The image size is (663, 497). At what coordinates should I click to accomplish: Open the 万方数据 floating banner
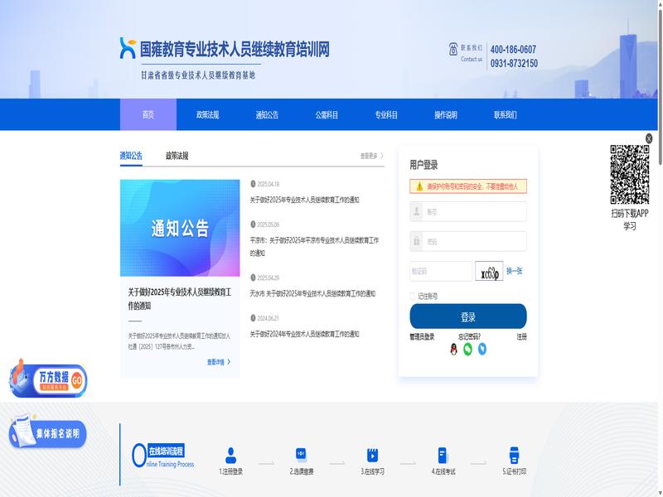50,380
